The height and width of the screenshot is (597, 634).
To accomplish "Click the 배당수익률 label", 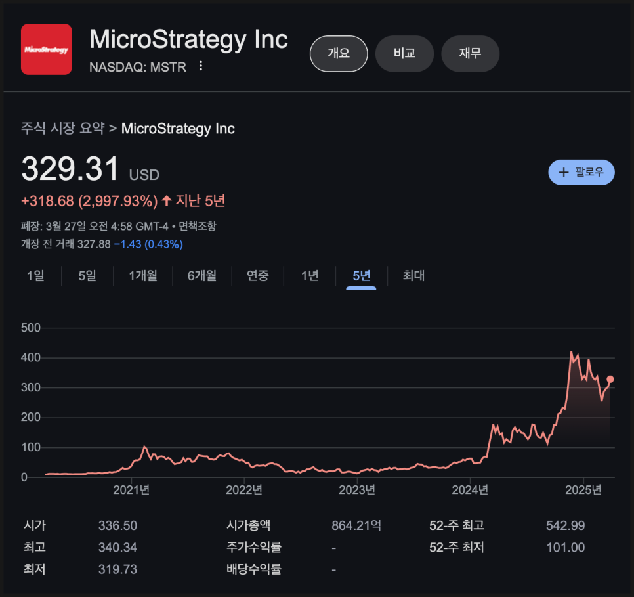I will [x=254, y=569].
